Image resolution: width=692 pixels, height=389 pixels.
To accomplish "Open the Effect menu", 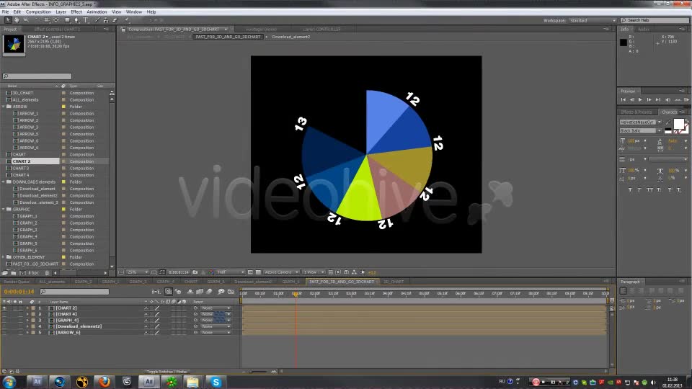I will [76, 12].
